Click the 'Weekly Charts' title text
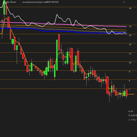 pyautogui.click(x=10, y=2)
